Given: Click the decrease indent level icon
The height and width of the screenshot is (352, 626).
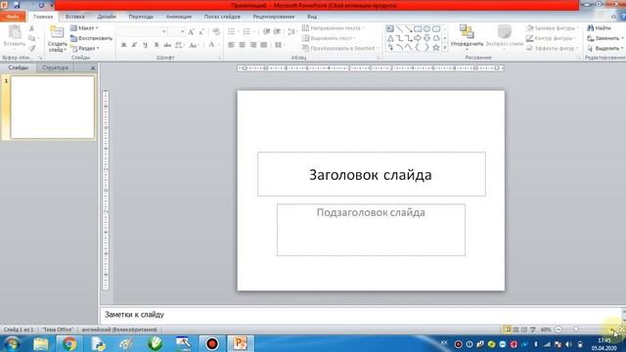Looking at the screenshot, I should [x=267, y=32].
